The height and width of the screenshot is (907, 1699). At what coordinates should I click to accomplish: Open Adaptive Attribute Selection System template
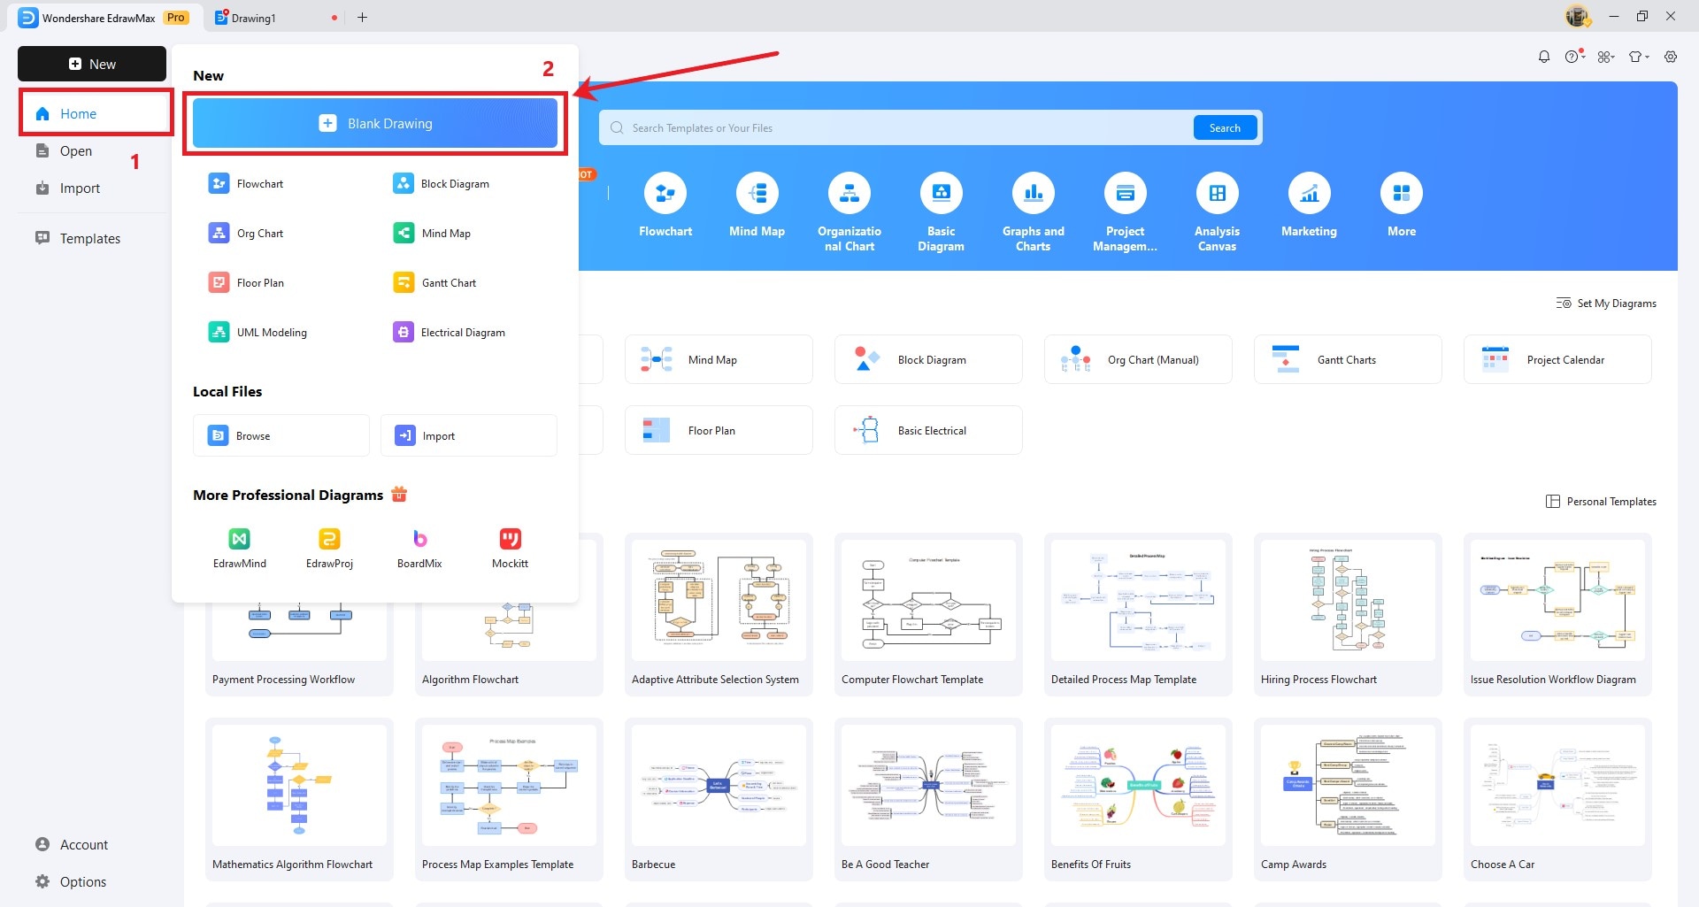click(x=719, y=614)
